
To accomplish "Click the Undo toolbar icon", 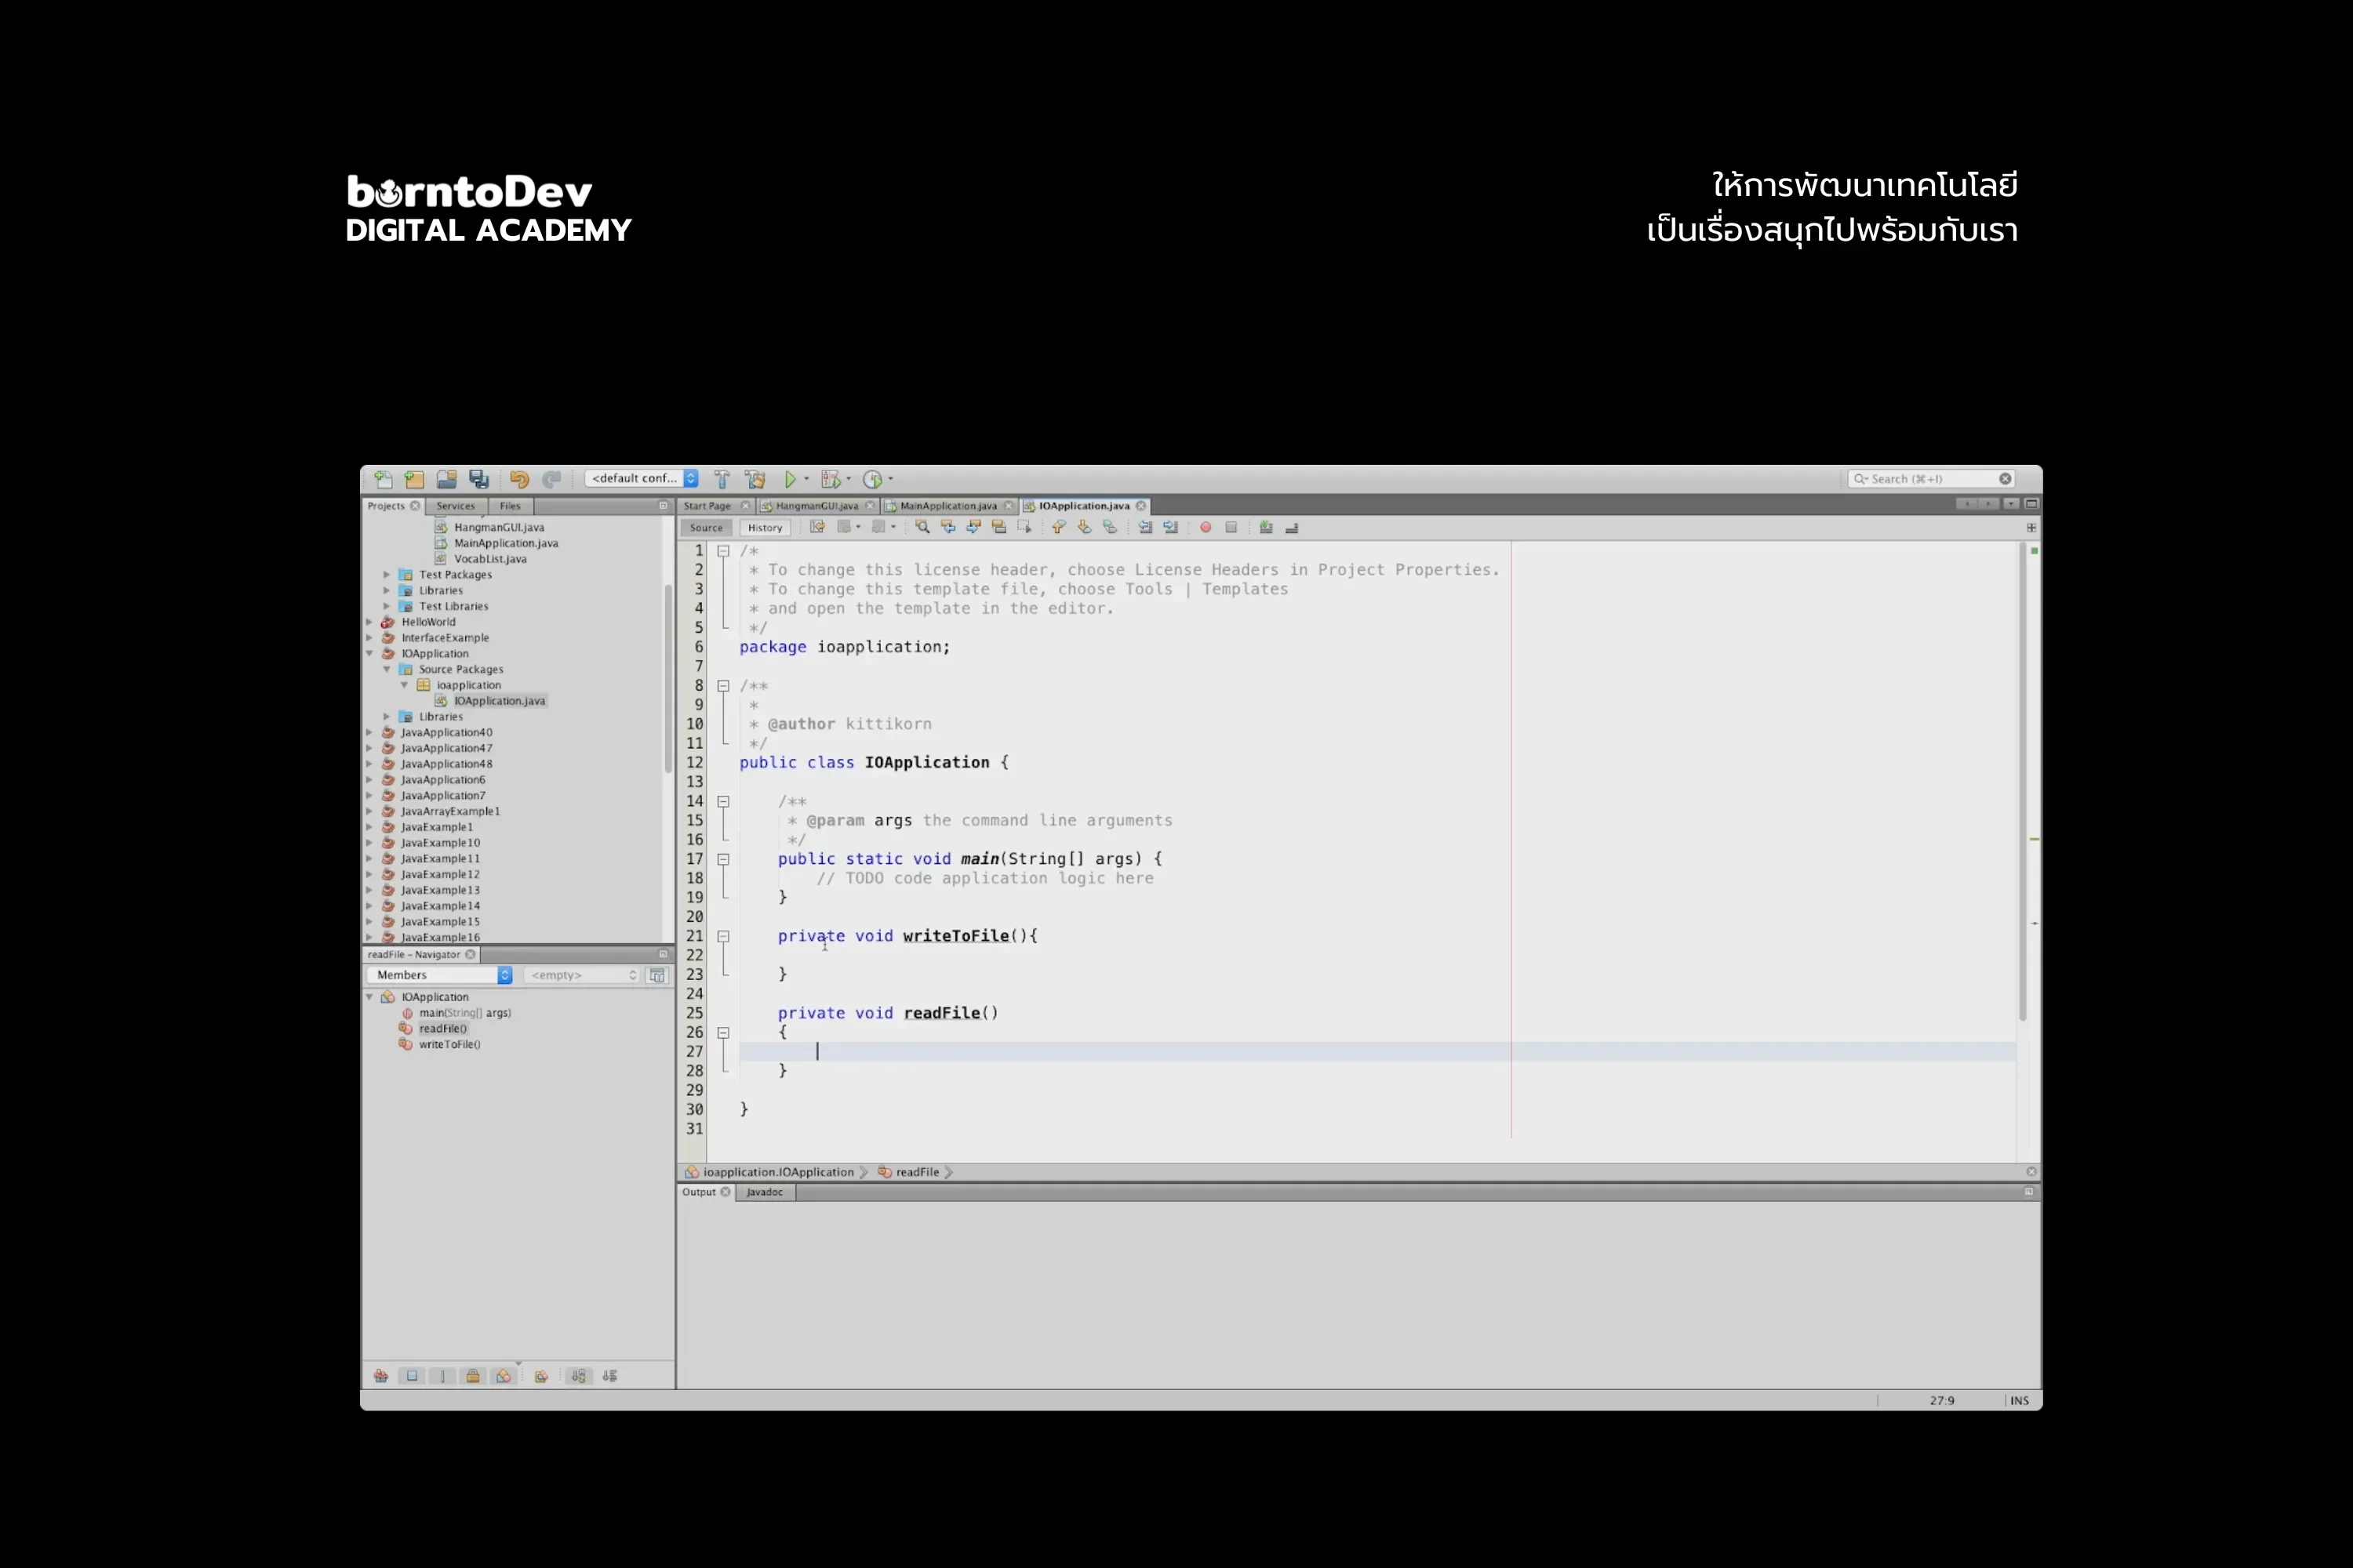I will (520, 479).
